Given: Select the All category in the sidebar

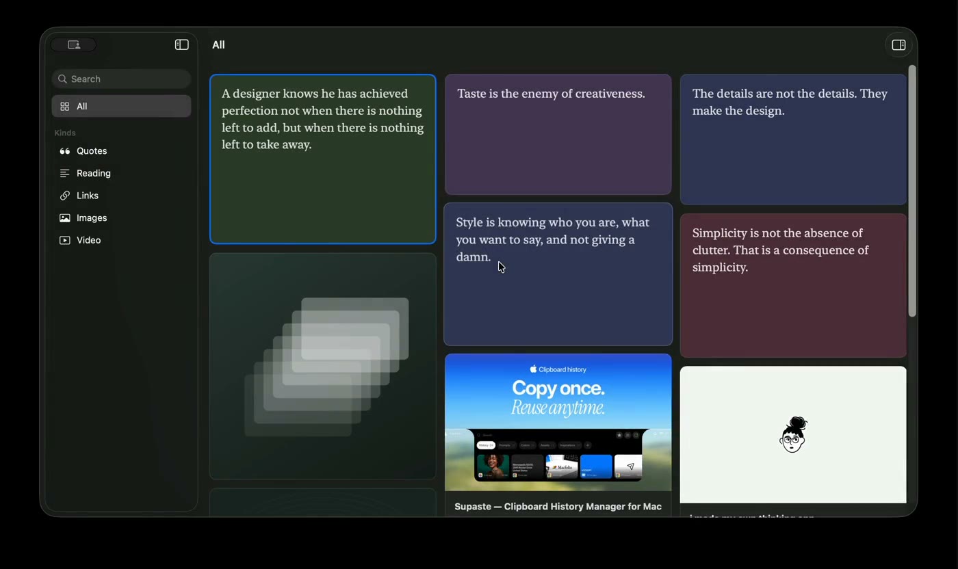Looking at the screenshot, I should coord(121,106).
